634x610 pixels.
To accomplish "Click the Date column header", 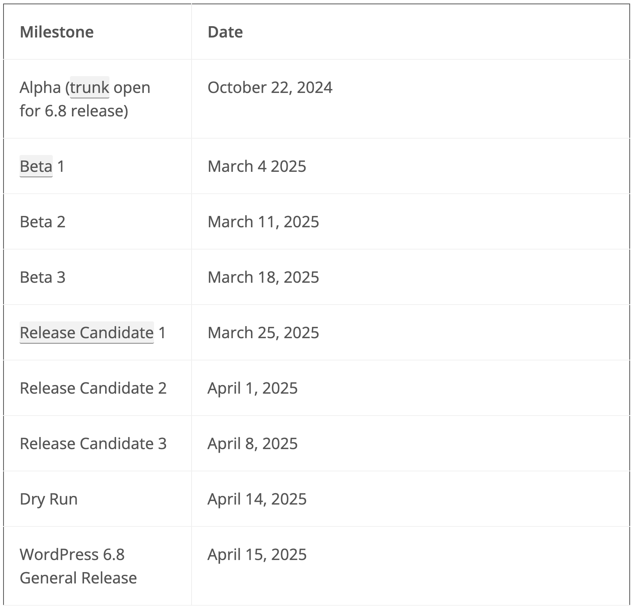I will click(225, 32).
